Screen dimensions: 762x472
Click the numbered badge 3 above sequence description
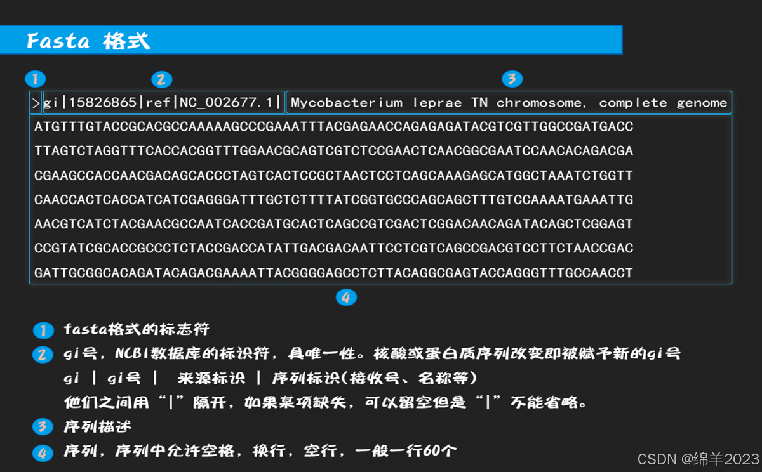pyautogui.click(x=512, y=79)
